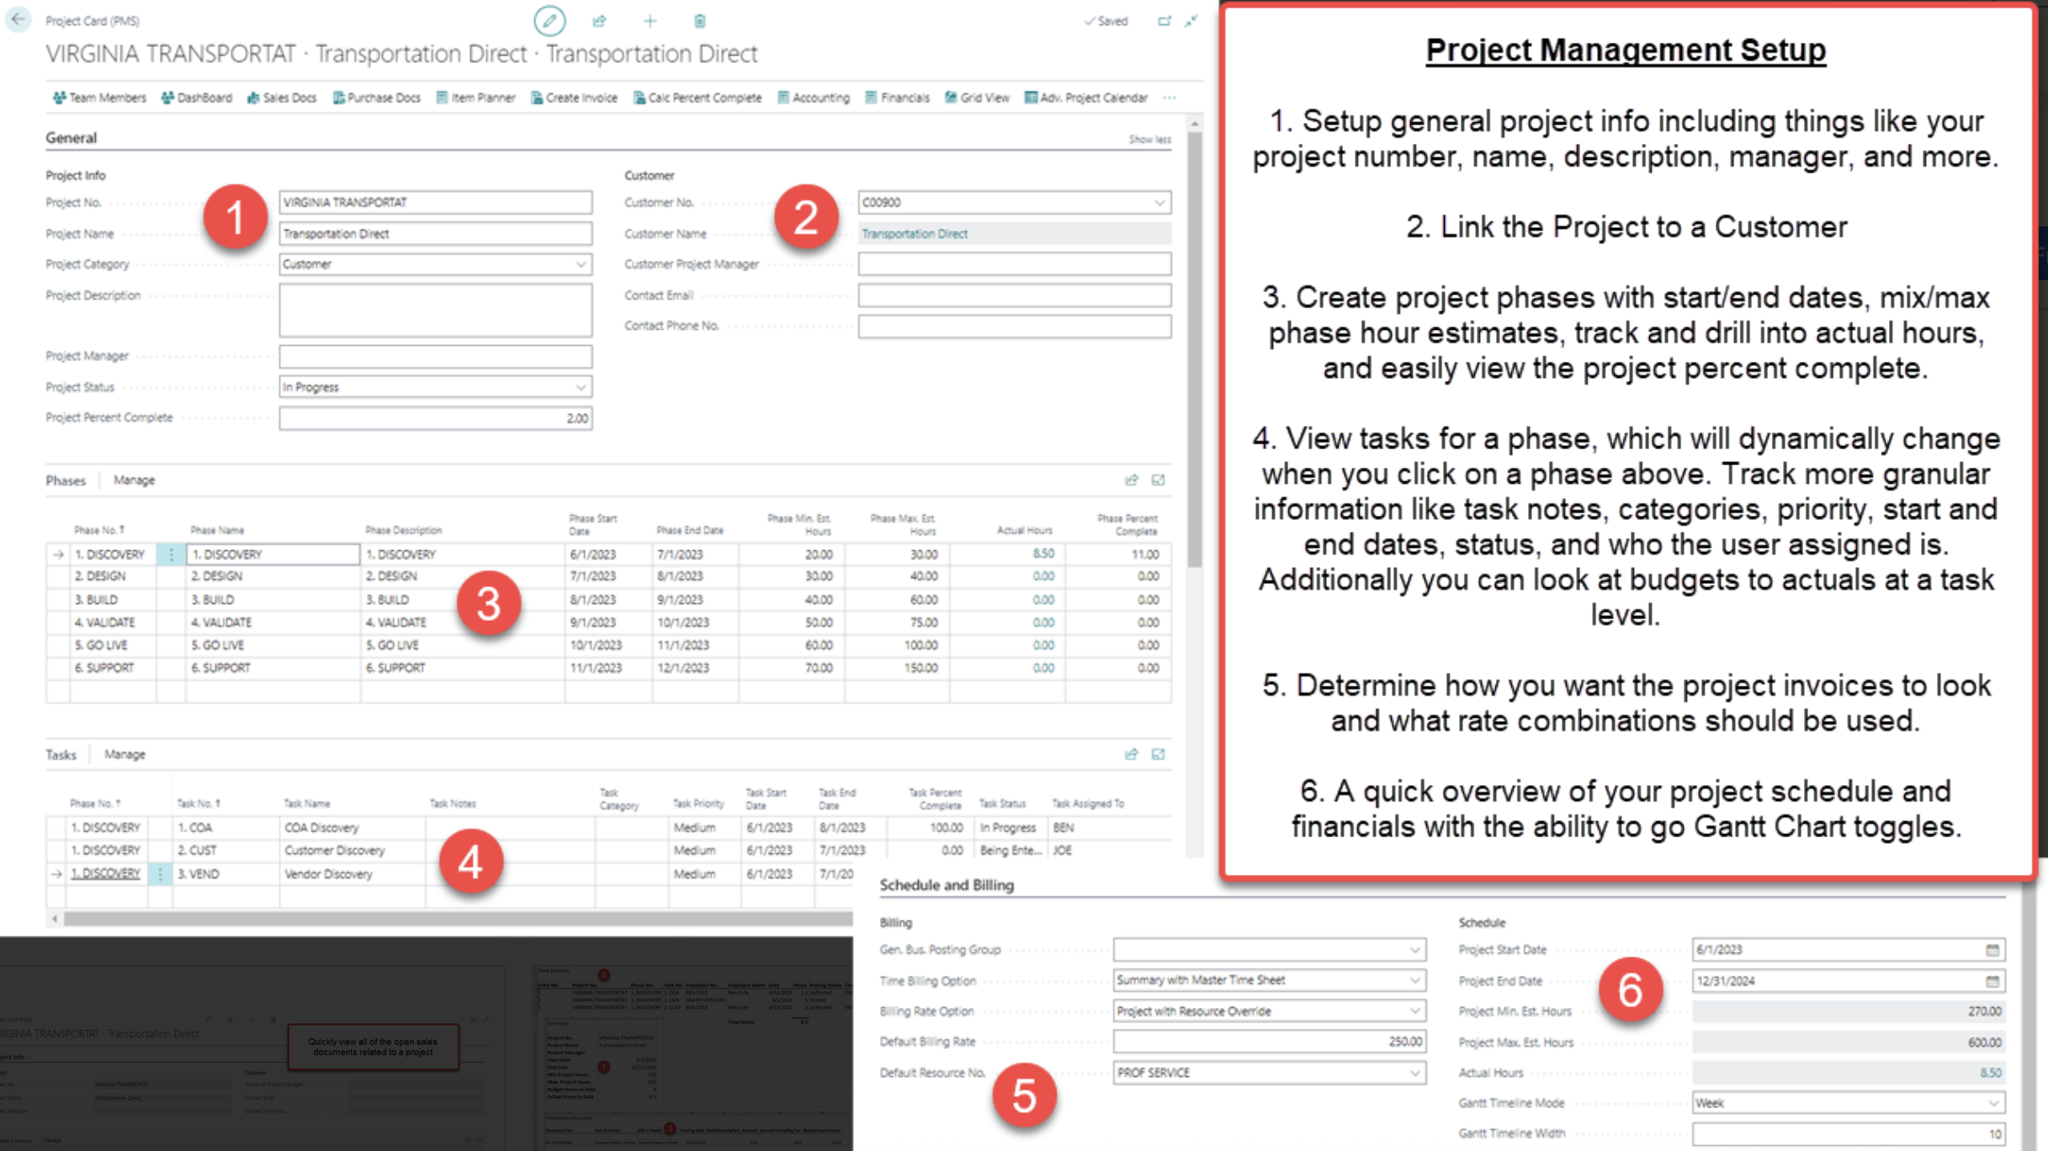The width and height of the screenshot is (2048, 1151).
Task: Click Project Manager input field
Action: click(435, 357)
